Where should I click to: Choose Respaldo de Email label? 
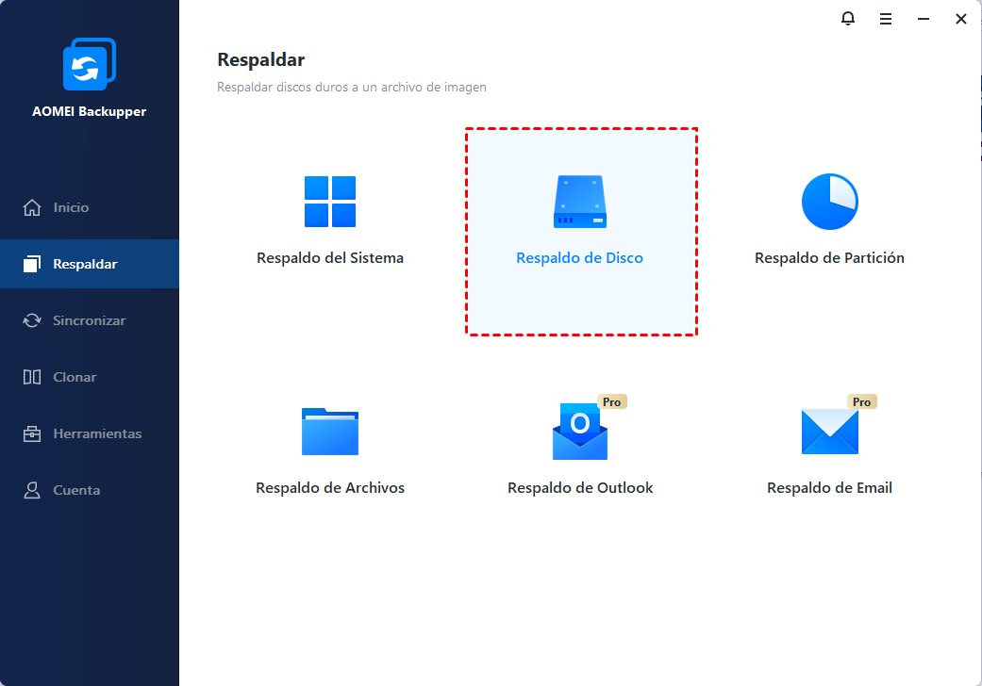click(x=830, y=488)
